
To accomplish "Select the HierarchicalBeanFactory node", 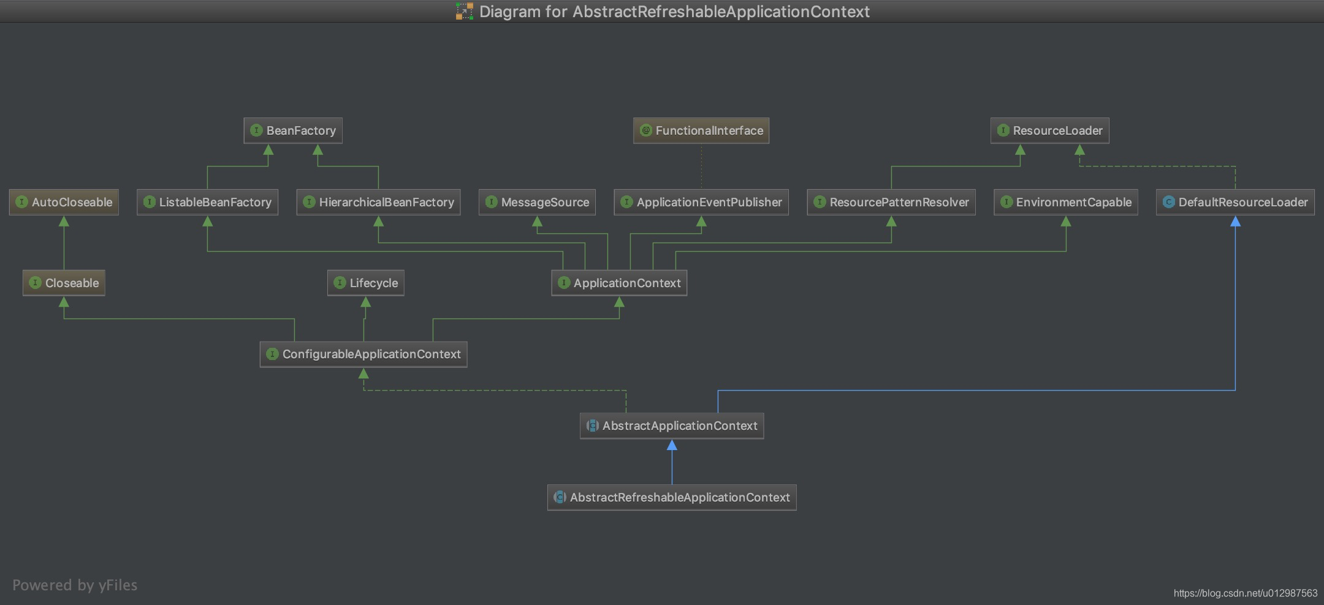I will [x=379, y=202].
